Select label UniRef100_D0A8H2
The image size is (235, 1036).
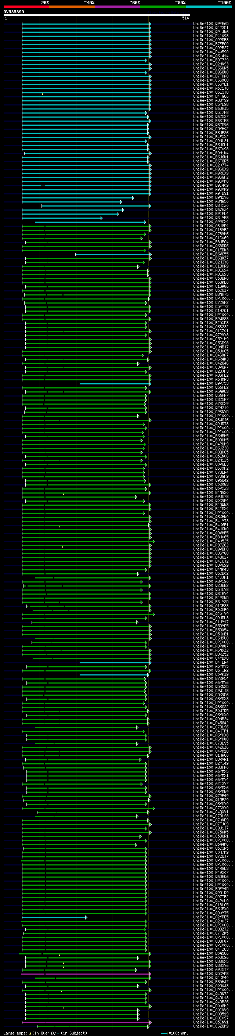tap(211, 1006)
